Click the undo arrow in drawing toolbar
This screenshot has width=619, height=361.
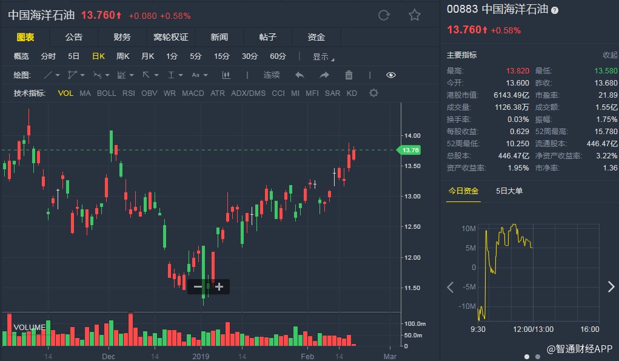pos(299,75)
